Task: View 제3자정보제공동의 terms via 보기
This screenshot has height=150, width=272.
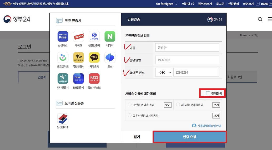Action: 216,105
